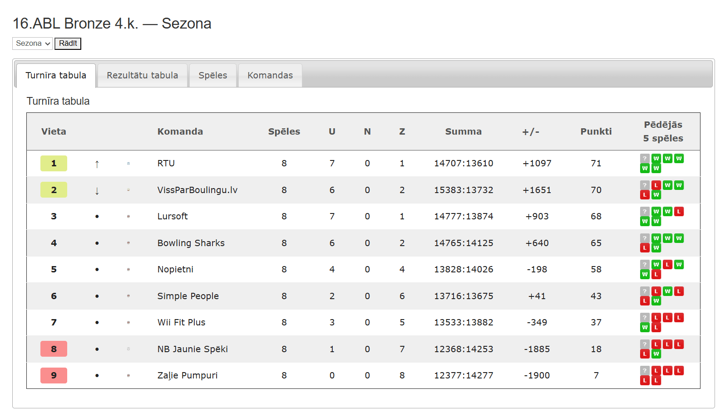This screenshot has height=412, width=725.
Task: Click the Wii Fit Plus team logo icon
Action: pyautogui.click(x=128, y=323)
